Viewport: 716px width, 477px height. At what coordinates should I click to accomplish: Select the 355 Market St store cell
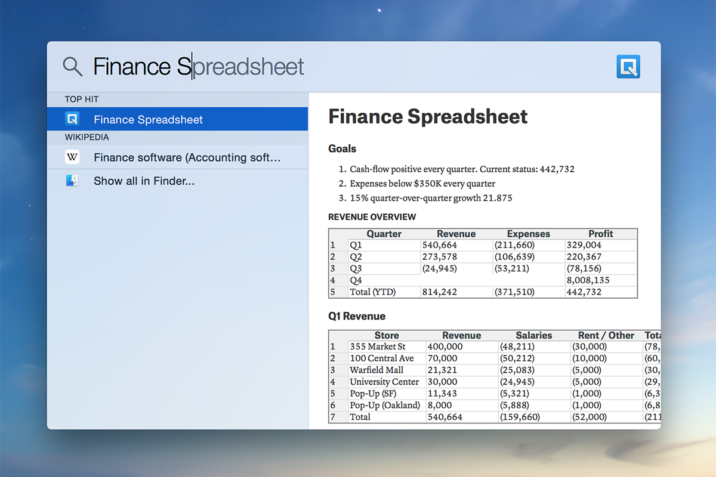pyautogui.click(x=377, y=346)
